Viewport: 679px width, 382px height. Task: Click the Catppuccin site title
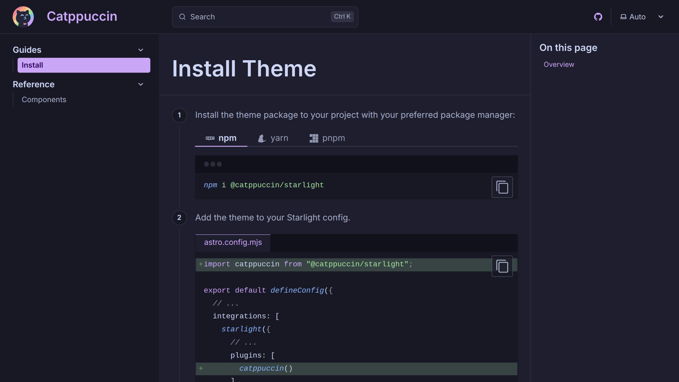[x=82, y=17]
